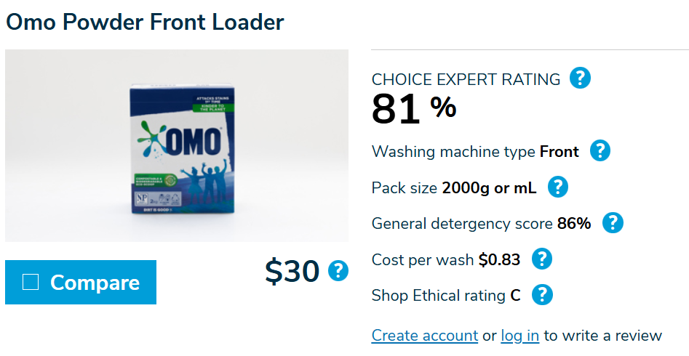Screen dimensions: 689x356
Task: Click the Shop Ethical rating C value
Action: [515, 296]
